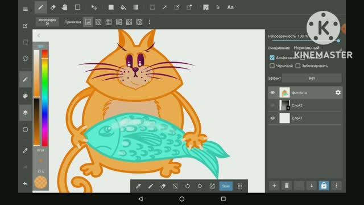Adjust Непрозрачность opacity slider handle

(338, 40)
